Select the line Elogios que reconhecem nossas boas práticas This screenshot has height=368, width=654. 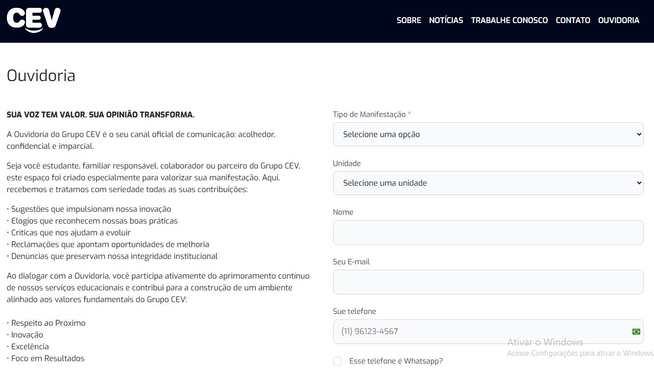92,221
